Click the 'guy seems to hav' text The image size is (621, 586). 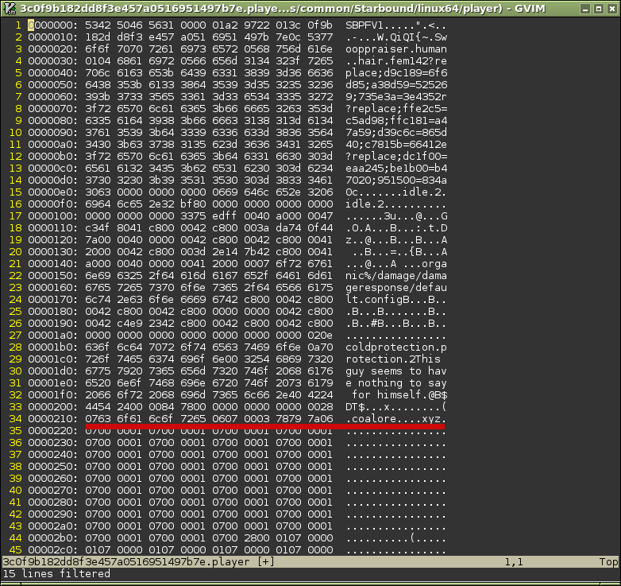pos(396,371)
